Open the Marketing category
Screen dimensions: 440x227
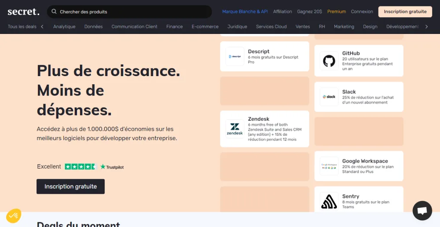tap(344, 26)
